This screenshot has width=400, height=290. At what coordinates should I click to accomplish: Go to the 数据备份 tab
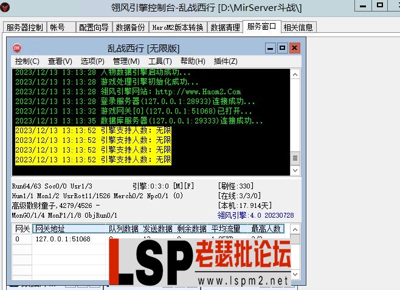(x=130, y=27)
